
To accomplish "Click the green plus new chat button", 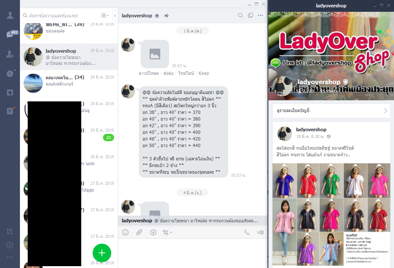I will [x=102, y=253].
